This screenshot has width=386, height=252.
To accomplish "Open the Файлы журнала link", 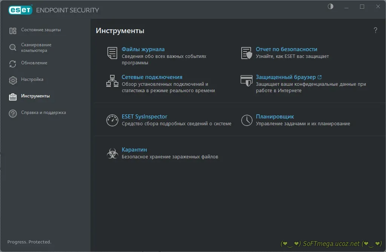I will pos(143,49).
